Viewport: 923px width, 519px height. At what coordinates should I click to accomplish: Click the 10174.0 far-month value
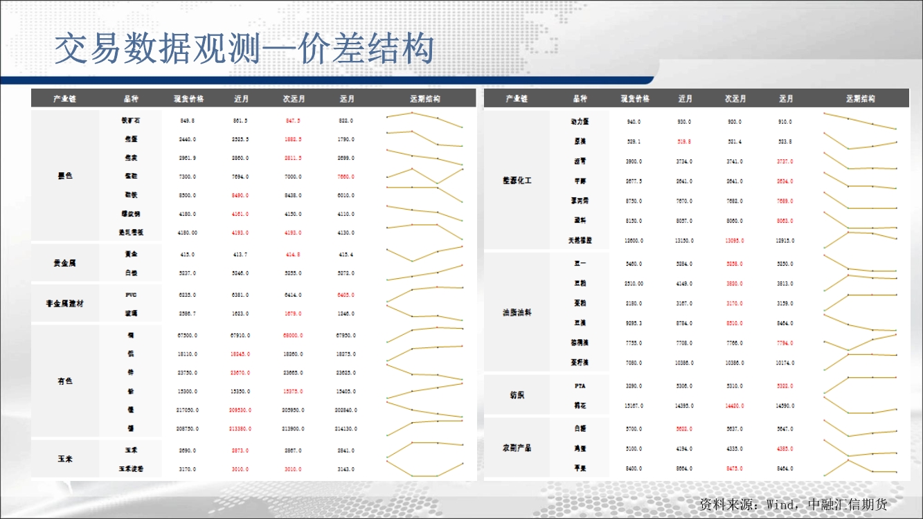(786, 362)
